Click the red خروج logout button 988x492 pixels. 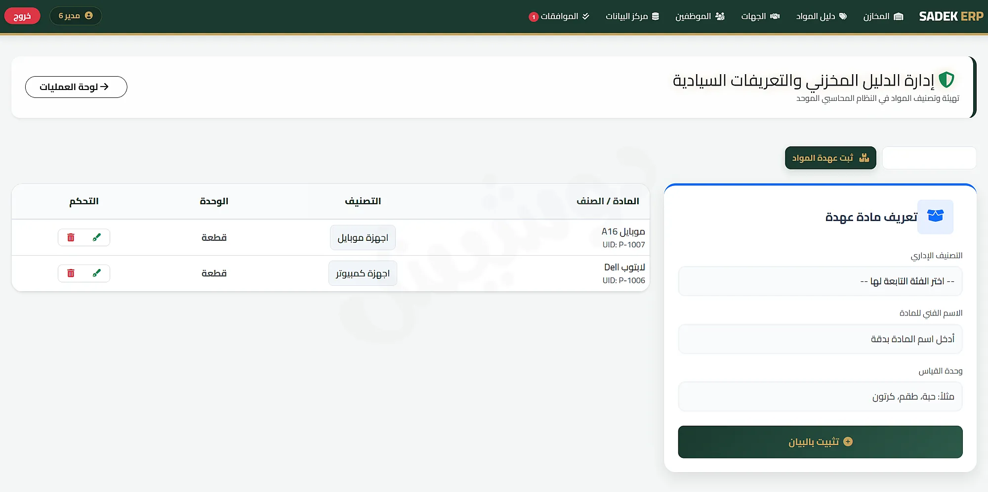[22, 16]
